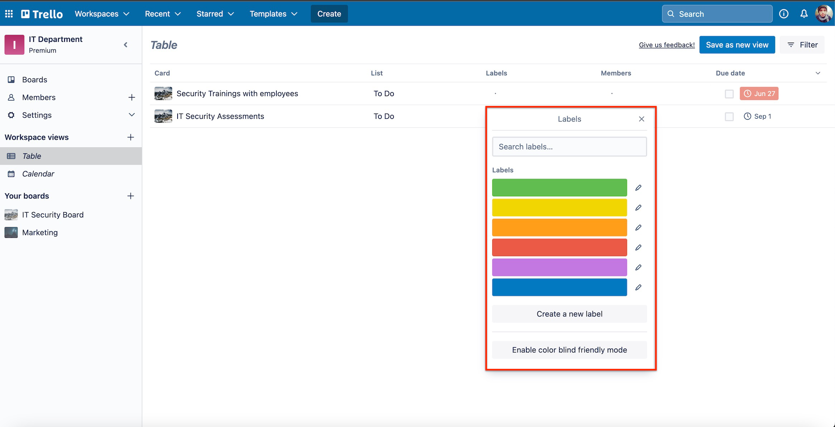
Task: Open the Filter button
Action: [802, 45]
